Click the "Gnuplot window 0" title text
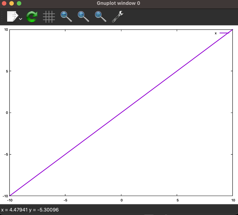This screenshot has height=215, width=238. [x=119, y=3]
